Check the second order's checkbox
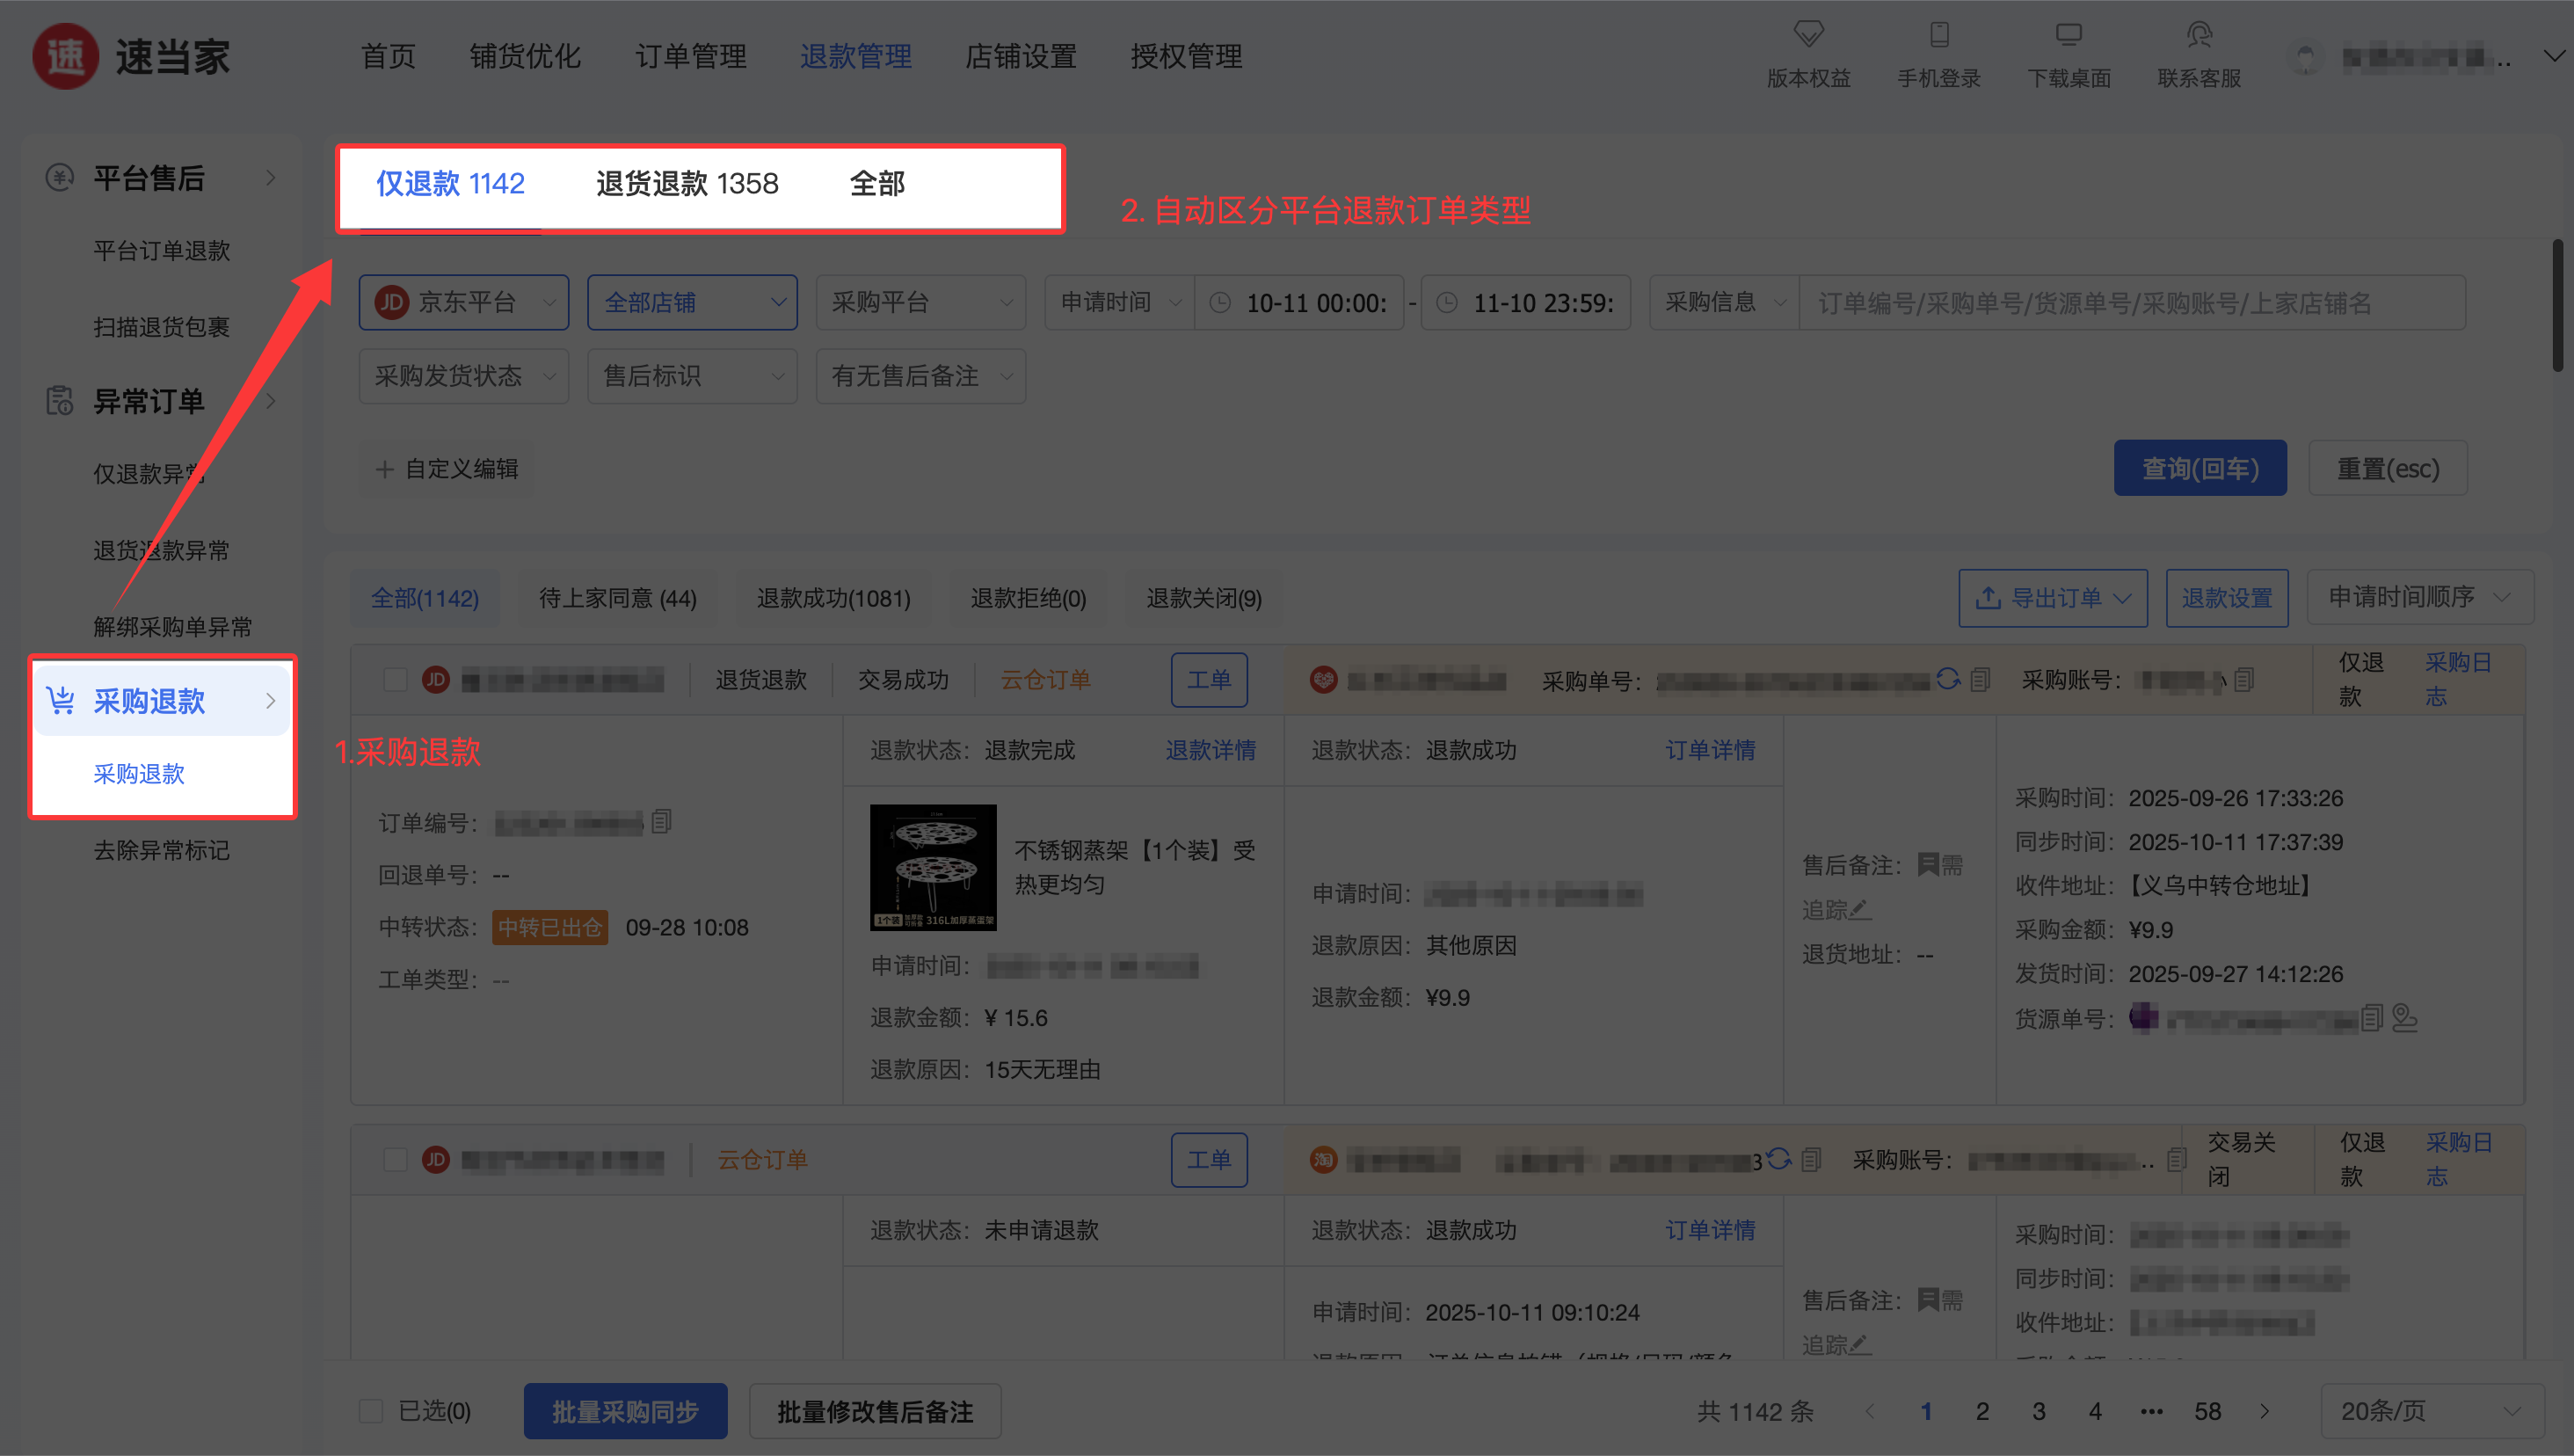Viewport: 2574px width, 1456px height. (396, 1160)
